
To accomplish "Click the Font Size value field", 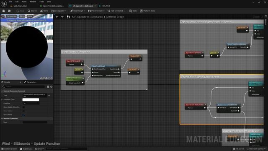I will pyautogui.click(x=31, y=104).
